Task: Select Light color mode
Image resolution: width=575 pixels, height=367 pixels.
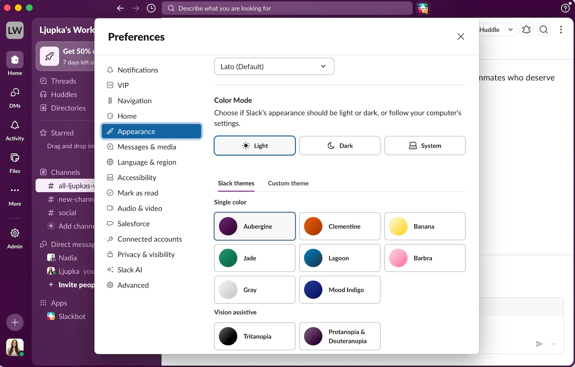Action: pyautogui.click(x=255, y=146)
